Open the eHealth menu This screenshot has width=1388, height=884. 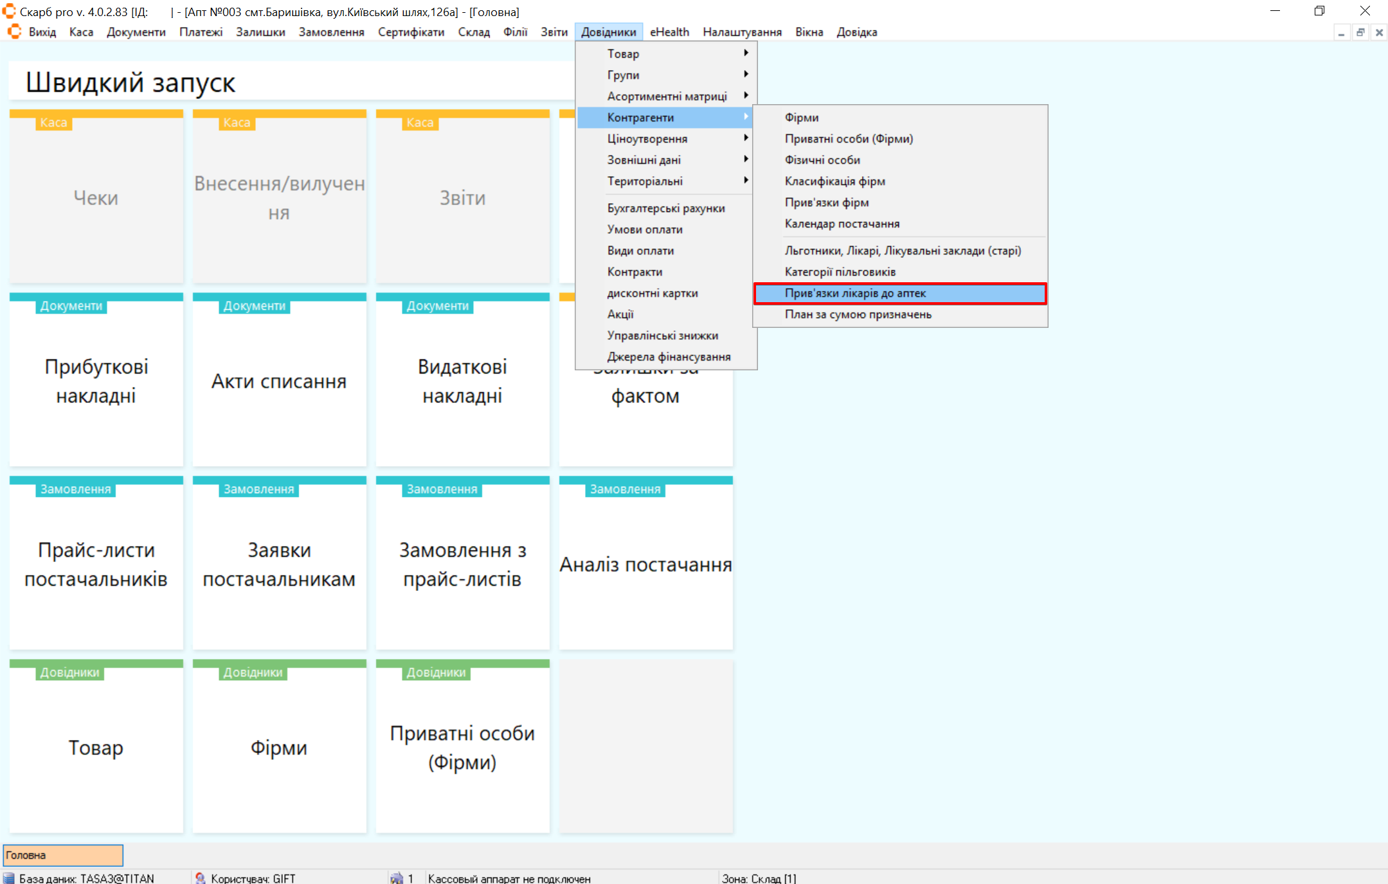pyautogui.click(x=669, y=32)
